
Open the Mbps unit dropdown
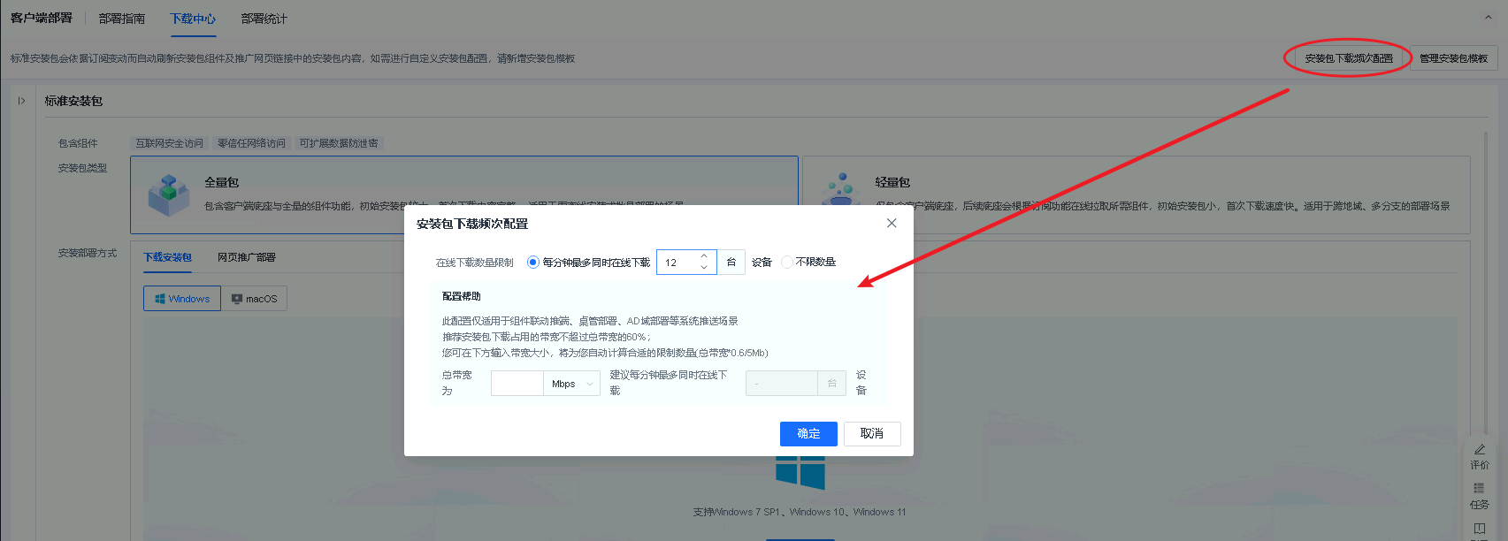pyautogui.click(x=571, y=384)
